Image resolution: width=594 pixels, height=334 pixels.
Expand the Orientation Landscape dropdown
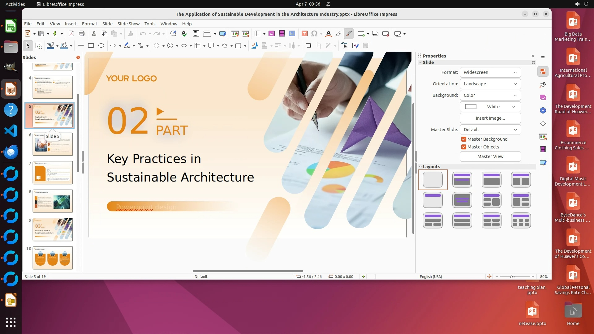pos(490,84)
